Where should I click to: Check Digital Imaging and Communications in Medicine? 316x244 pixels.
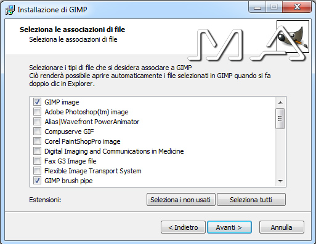tap(37, 151)
